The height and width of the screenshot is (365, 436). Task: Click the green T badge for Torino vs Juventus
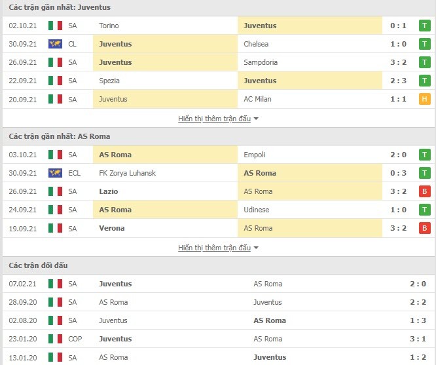425,26
